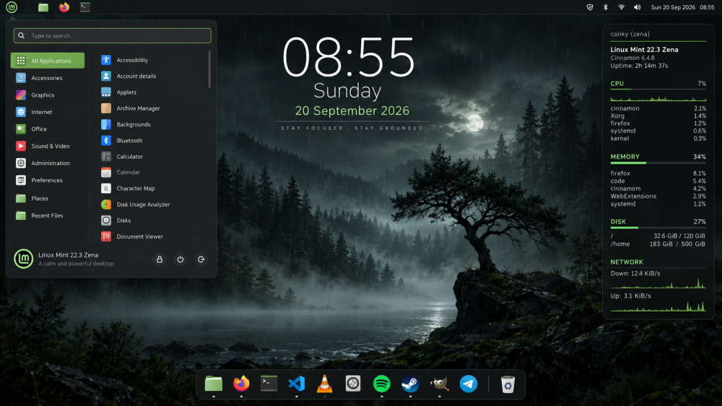Screen dimensions: 722x406
Task: Open the Recent Files category
Action: click(48, 215)
